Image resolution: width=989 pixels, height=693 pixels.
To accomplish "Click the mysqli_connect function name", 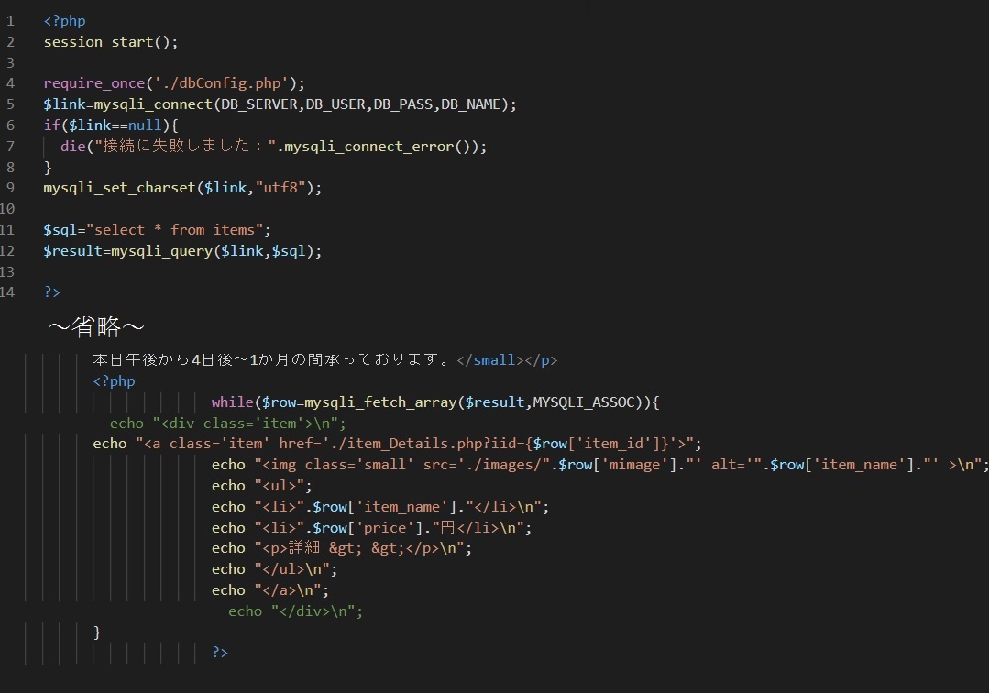I will [x=153, y=104].
